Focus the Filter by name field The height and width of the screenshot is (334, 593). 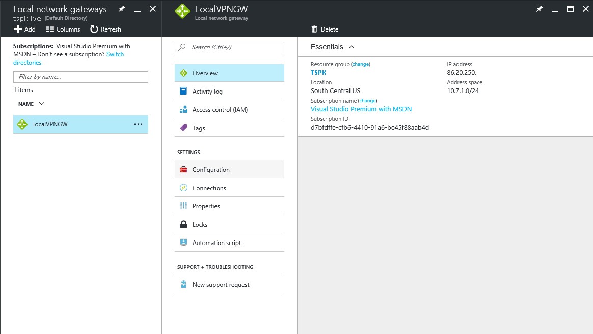coord(80,77)
